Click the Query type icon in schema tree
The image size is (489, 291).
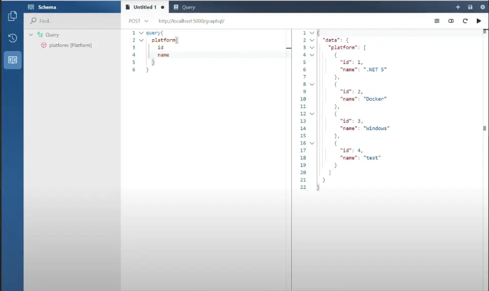click(x=40, y=35)
